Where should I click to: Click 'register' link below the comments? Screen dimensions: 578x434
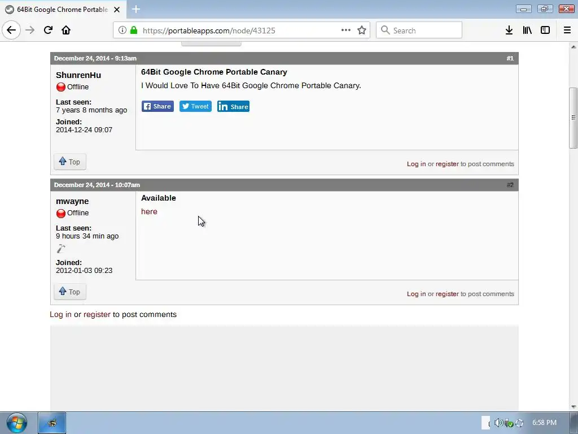97,314
